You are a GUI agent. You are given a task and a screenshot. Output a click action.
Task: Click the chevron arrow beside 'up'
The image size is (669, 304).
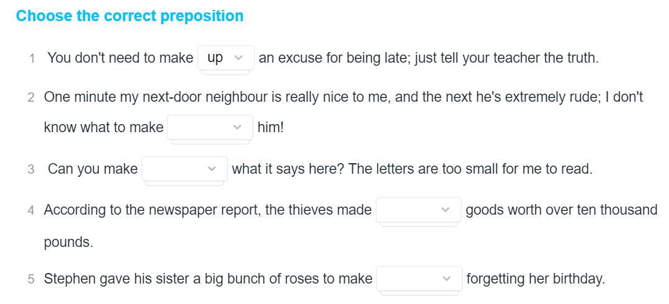coord(239,58)
